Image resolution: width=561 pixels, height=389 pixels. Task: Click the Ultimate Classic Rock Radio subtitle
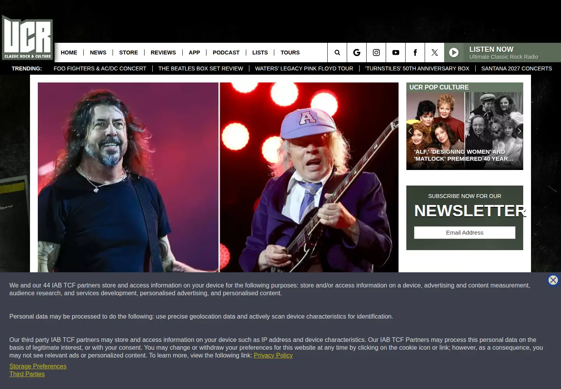pos(504,57)
